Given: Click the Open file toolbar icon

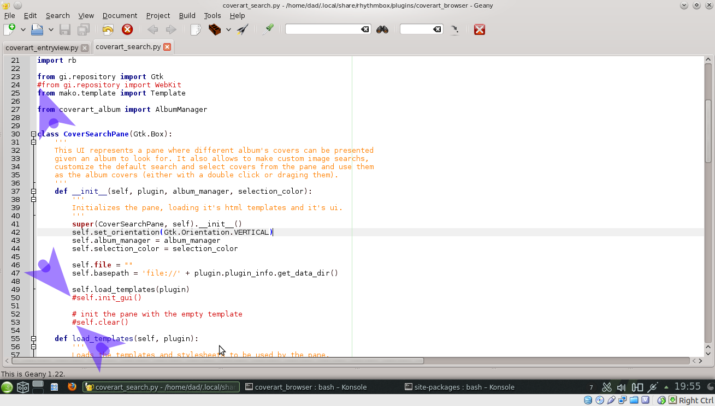Looking at the screenshot, I should pos(37,29).
